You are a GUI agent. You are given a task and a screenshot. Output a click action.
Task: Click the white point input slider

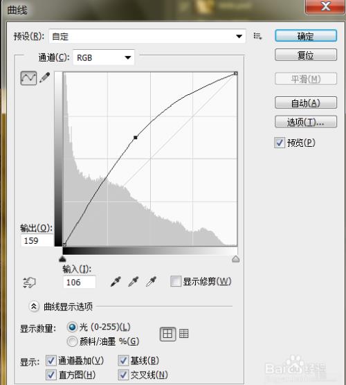click(235, 259)
